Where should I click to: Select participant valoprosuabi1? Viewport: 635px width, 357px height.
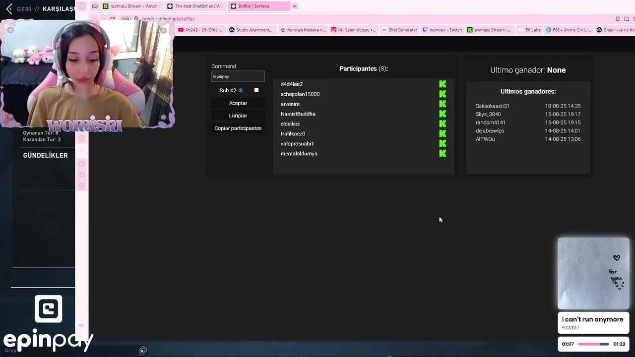[297, 143]
